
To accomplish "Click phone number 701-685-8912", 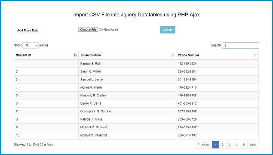I will tap(187, 103).
